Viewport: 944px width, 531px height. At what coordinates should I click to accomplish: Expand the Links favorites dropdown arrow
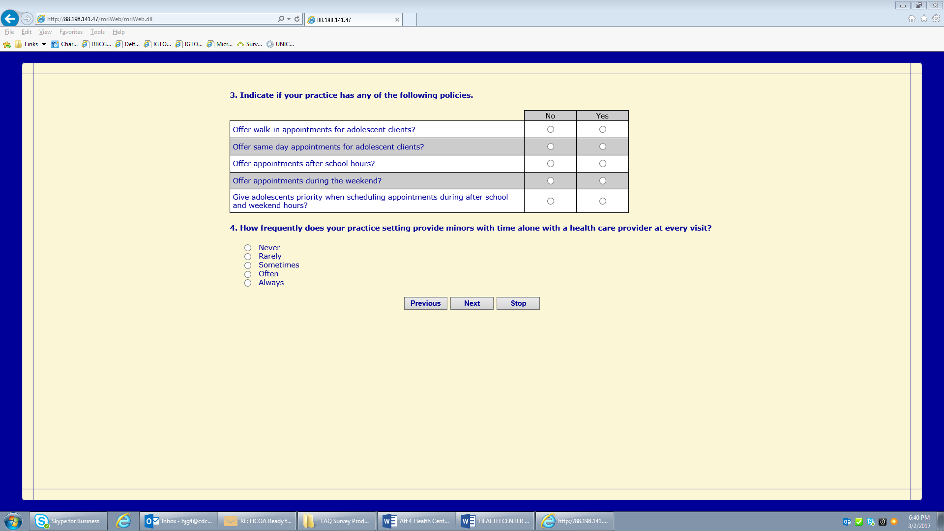click(x=44, y=44)
